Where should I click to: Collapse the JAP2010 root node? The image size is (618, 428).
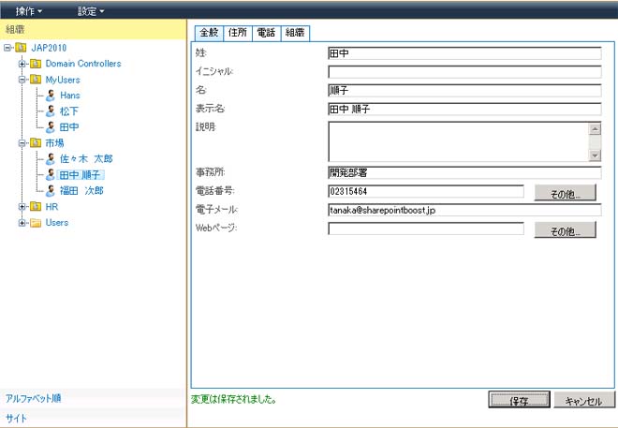click(x=7, y=48)
